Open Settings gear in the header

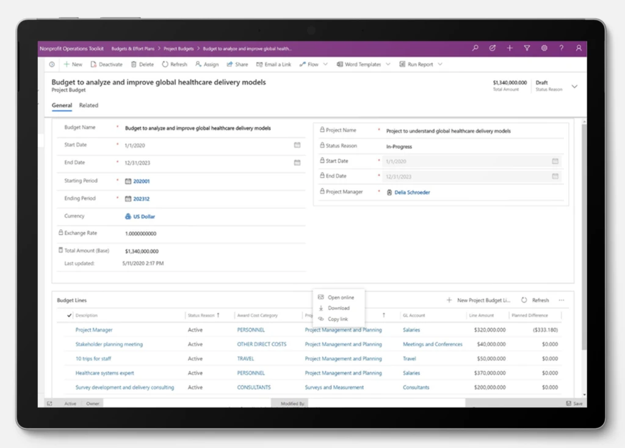(544, 48)
